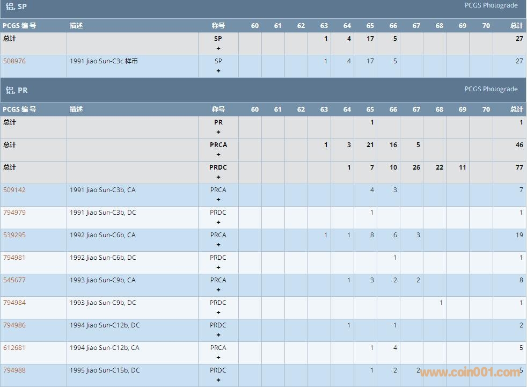Follow the 794981 PCGS number link
Screen dimensions: 527x387
(14, 258)
